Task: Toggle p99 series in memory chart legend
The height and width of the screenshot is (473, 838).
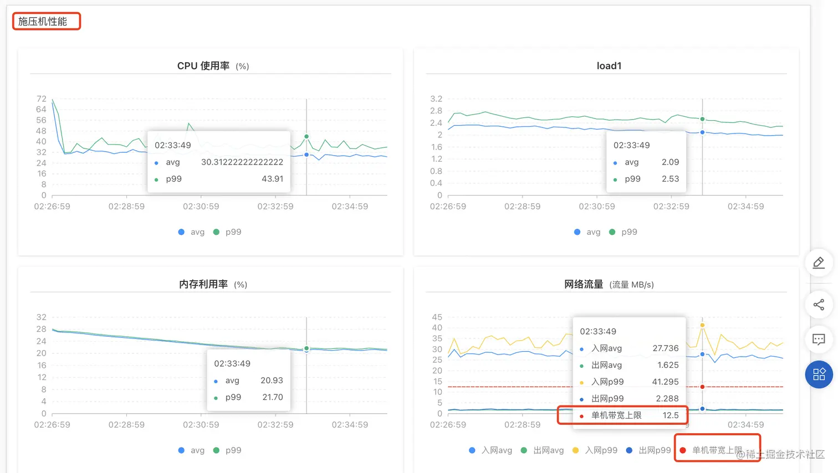Action: (x=227, y=450)
